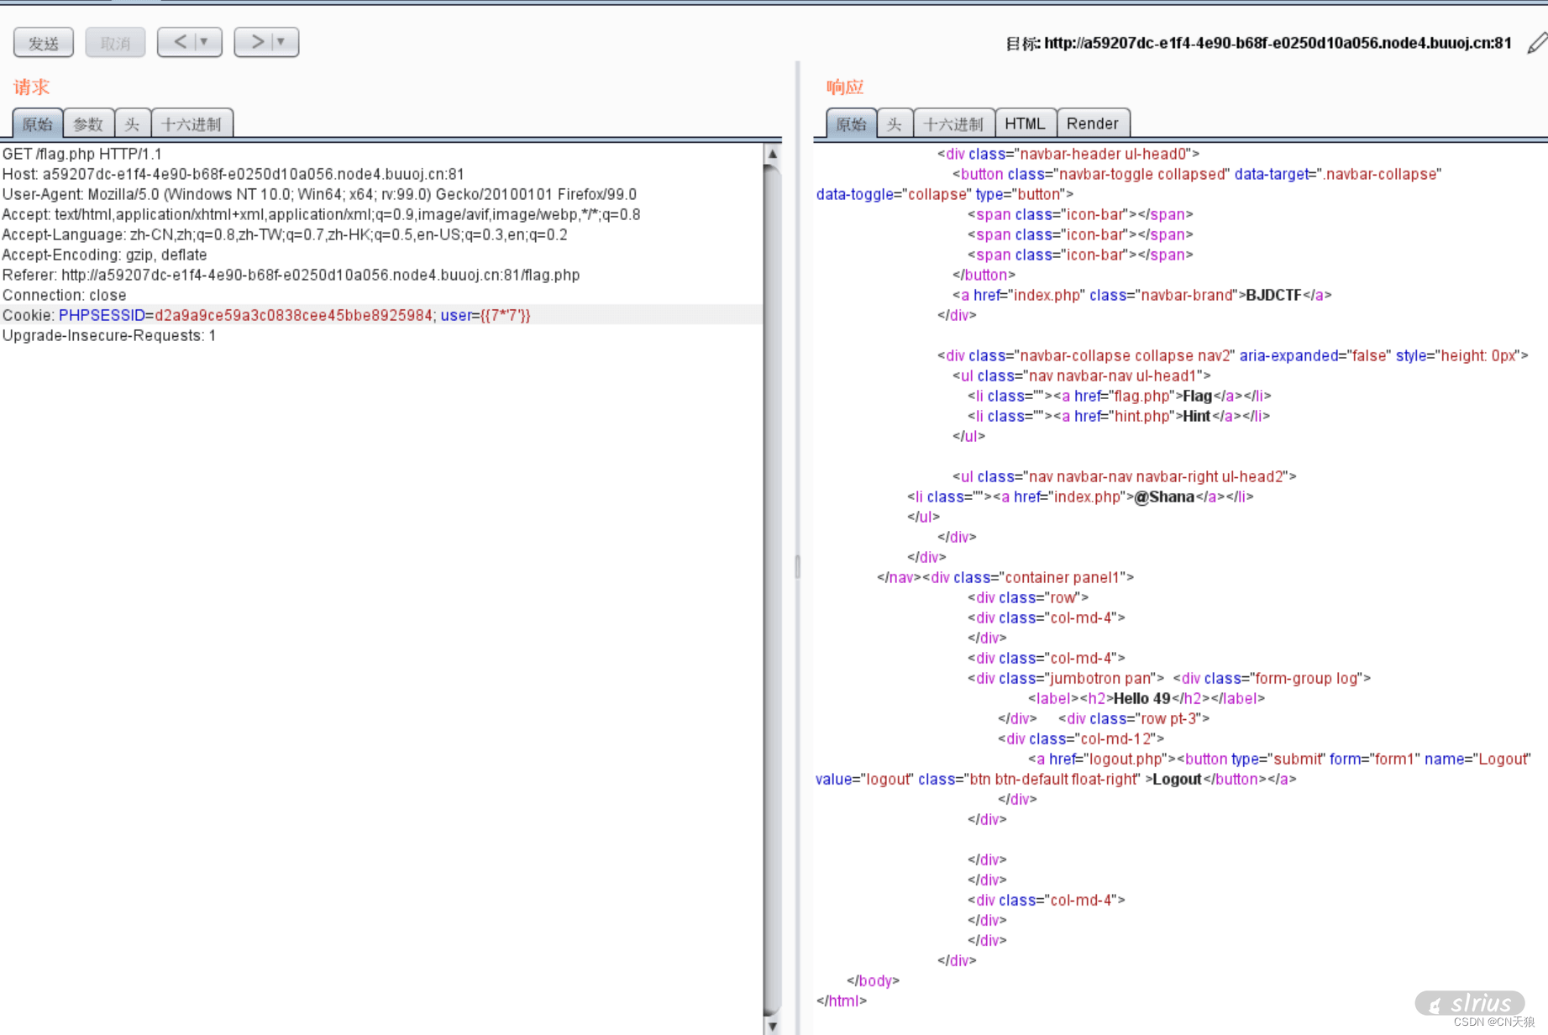This screenshot has width=1548, height=1035.
Task: Open the request 头 tab
Action: point(132,124)
